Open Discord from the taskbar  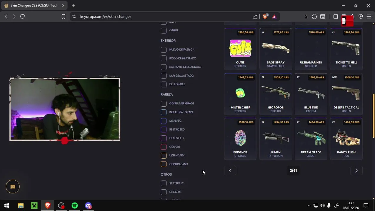tap(88, 206)
